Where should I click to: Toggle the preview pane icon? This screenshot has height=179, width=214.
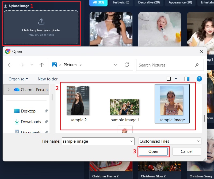click(187, 79)
